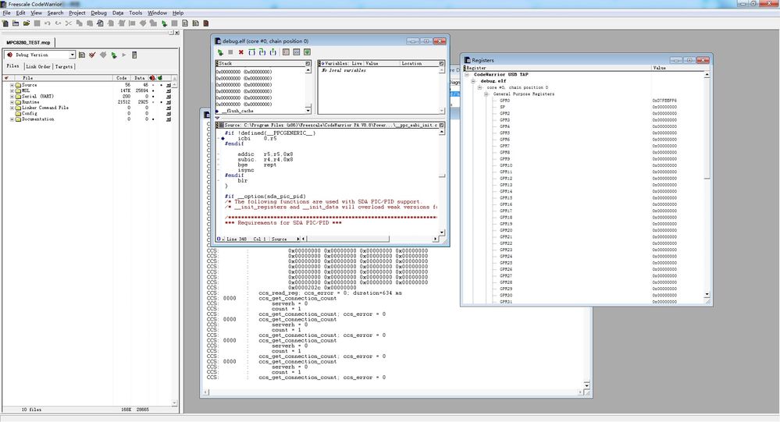Viewport: 780px width, 422px height.
Task: Click the breakpoints window icon in debugger toolbar
Action: coord(286,52)
